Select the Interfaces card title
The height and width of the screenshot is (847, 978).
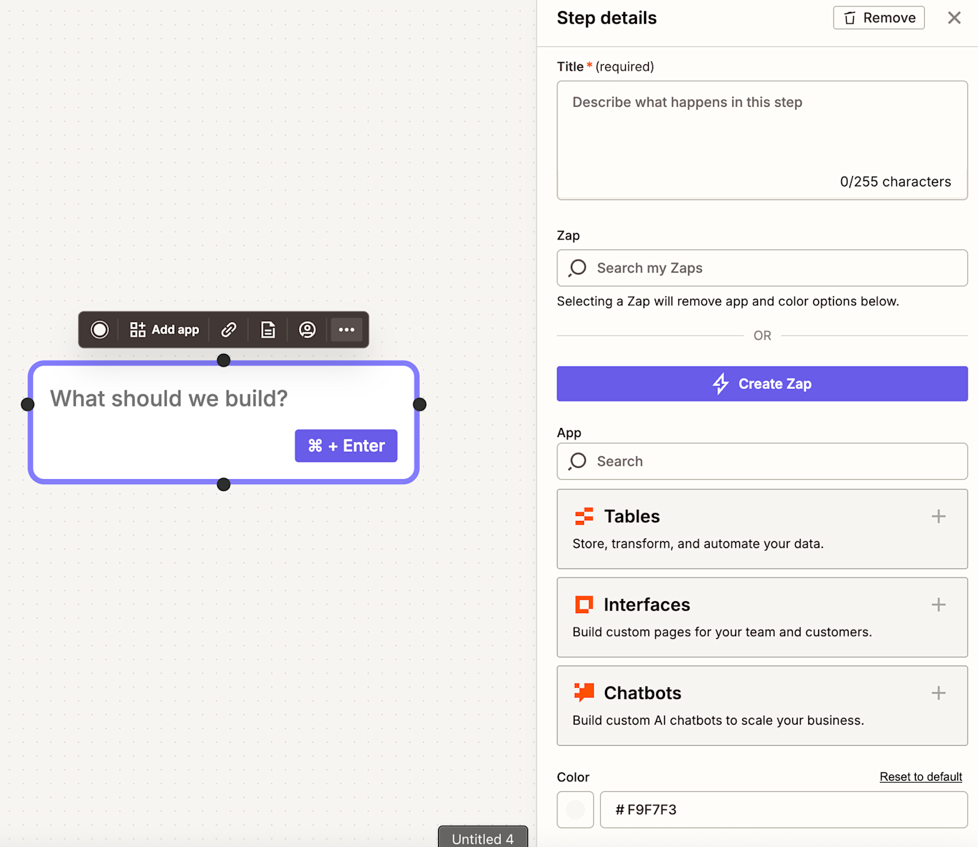(x=647, y=605)
